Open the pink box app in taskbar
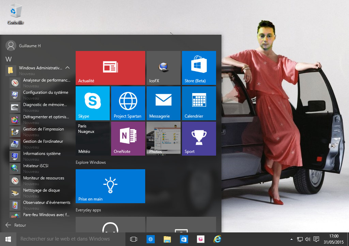The height and width of the screenshot is (246, 349). (200, 239)
